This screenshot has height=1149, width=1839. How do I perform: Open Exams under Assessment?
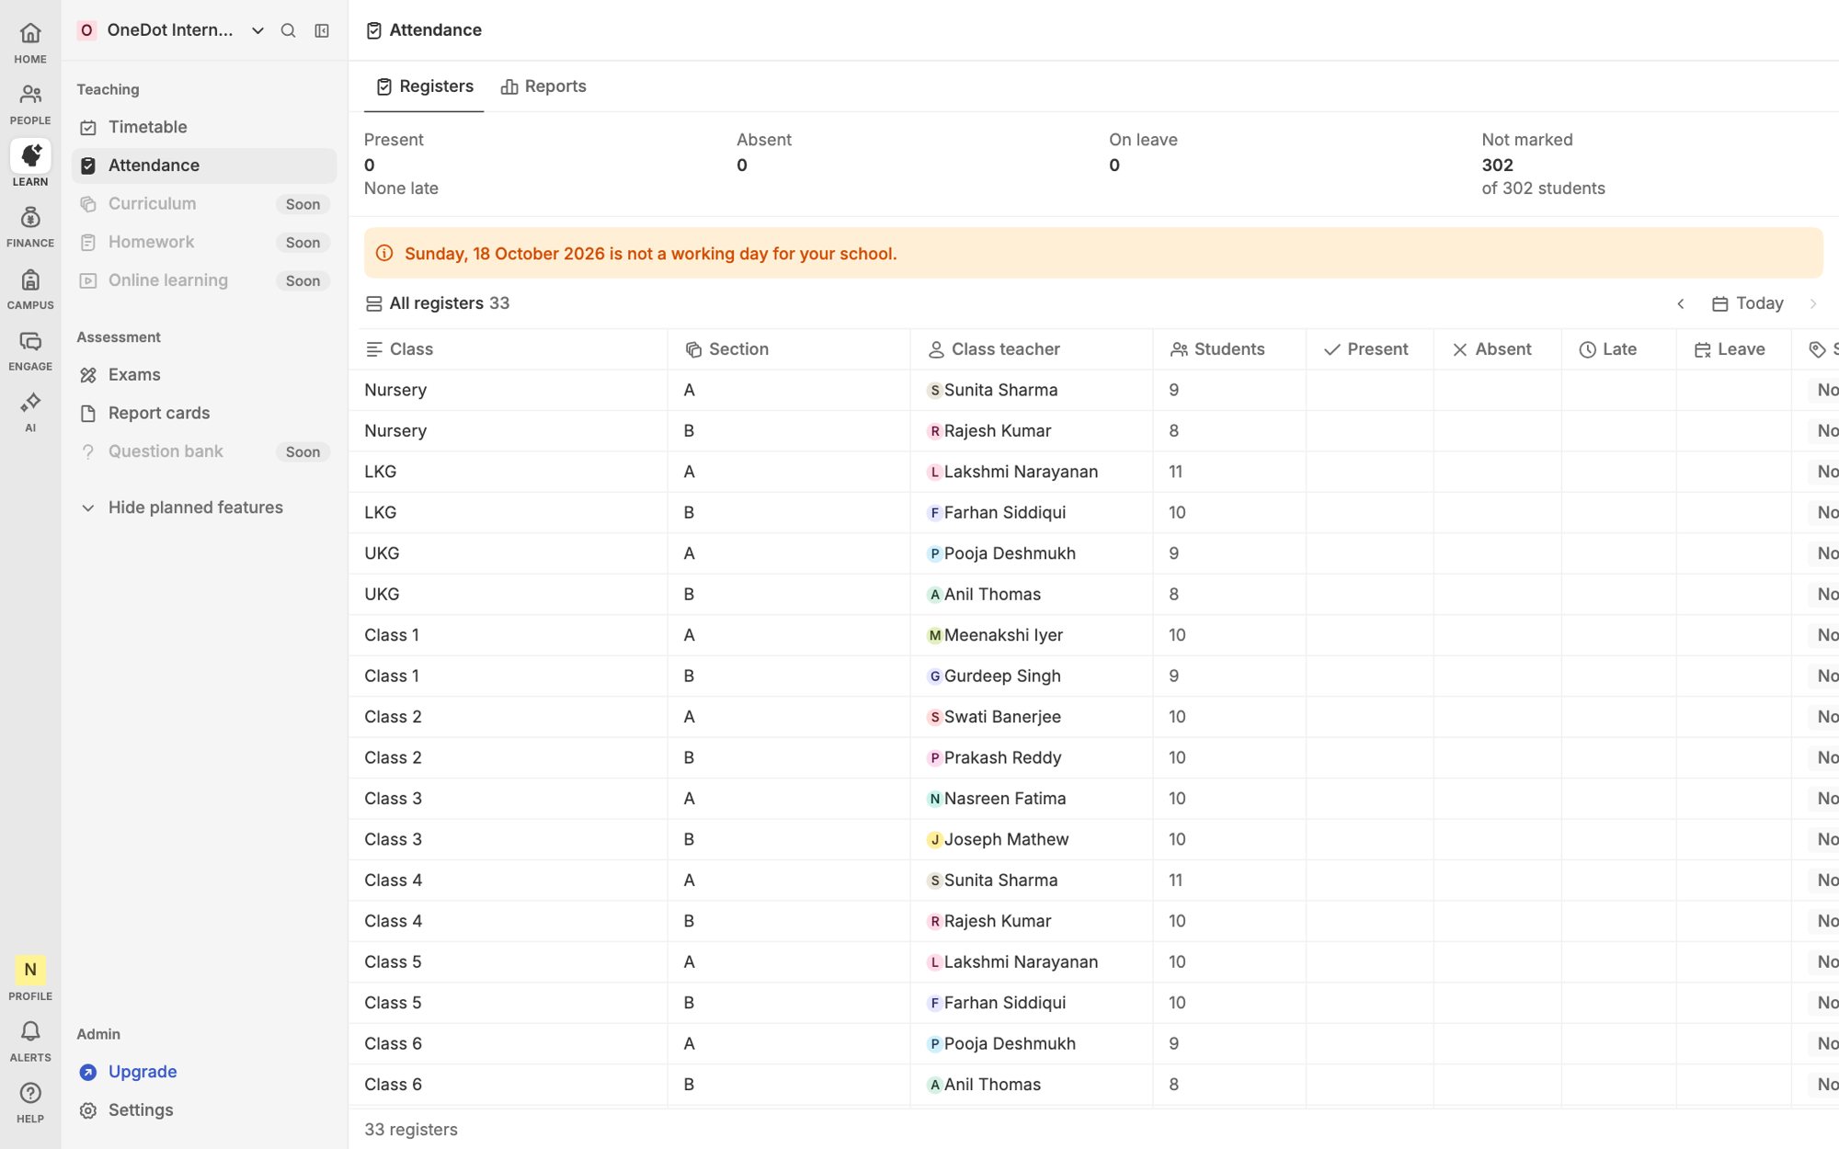(x=204, y=375)
